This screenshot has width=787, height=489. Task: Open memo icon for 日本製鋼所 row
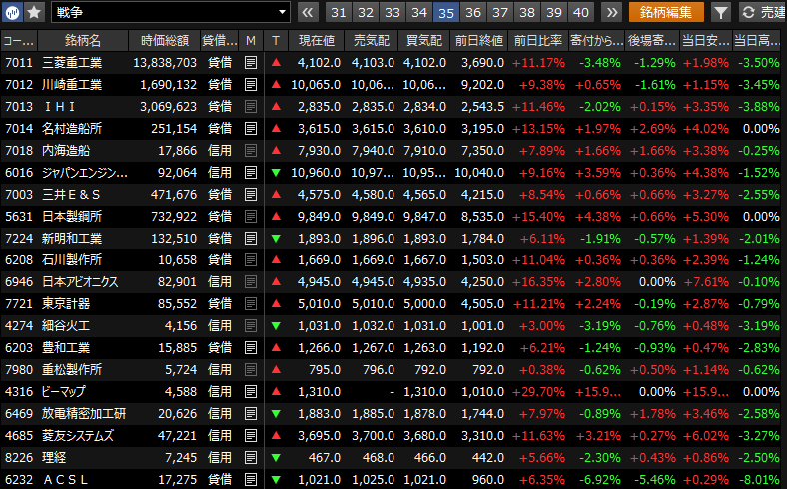pos(251,216)
